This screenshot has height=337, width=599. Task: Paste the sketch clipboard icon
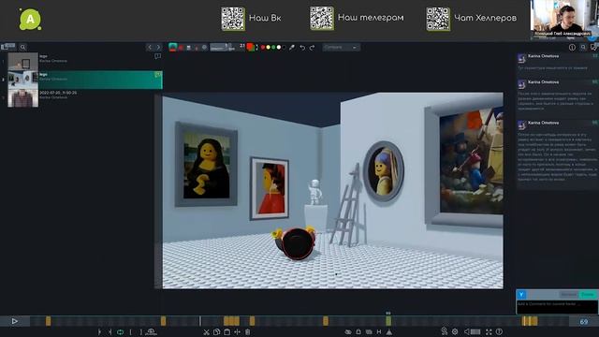pyautogui.click(x=226, y=332)
